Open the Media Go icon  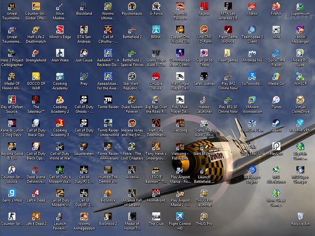[276, 79]
